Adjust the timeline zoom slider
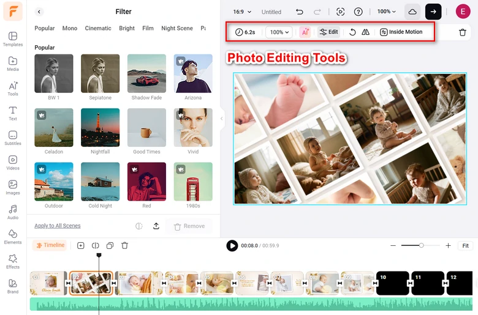 (x=421, y=245)
